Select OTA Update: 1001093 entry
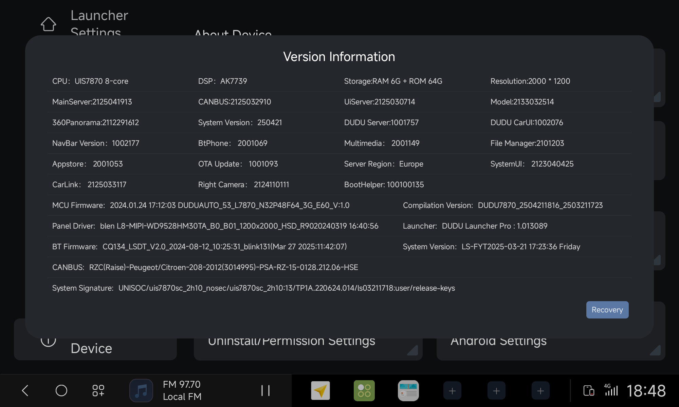This screenshot has height=407, width=679. [238, 164]
